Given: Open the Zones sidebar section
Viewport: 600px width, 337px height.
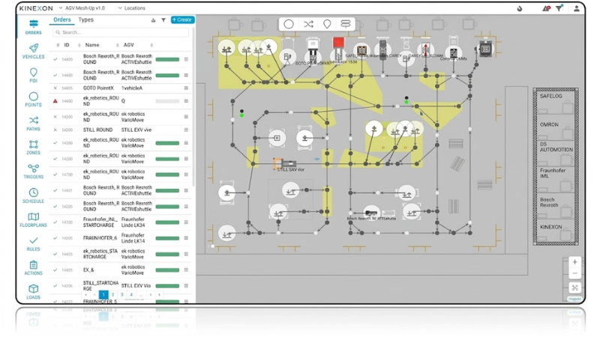Looking at the screenshot, I should (x=33, y=147).
